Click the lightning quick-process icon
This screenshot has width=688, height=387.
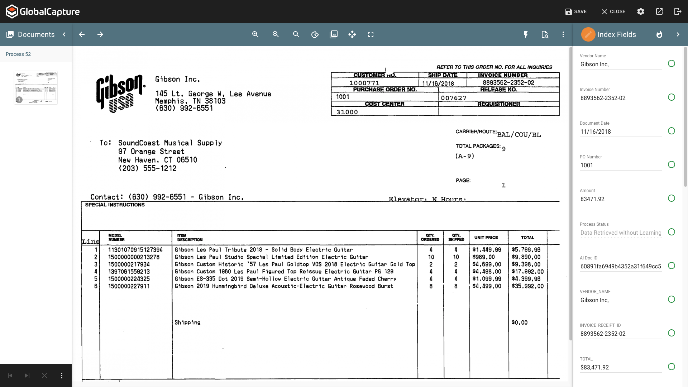[526, 34]
